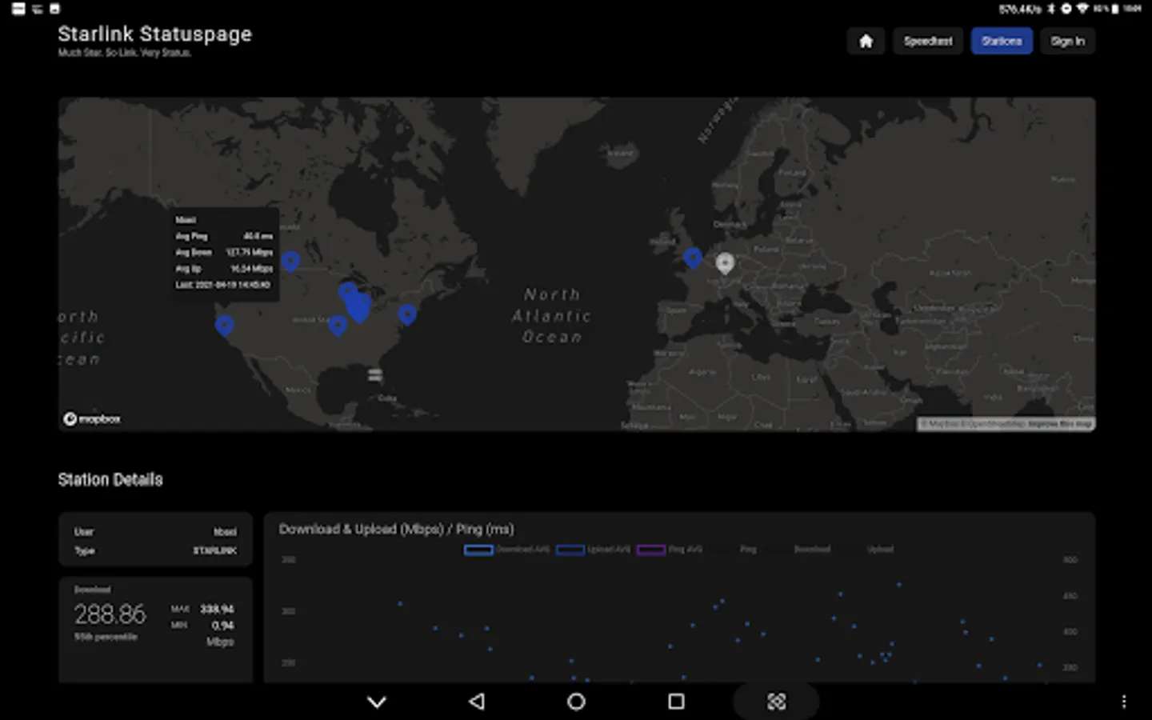Click the Avg Down row in map popup

click(224, 252)
